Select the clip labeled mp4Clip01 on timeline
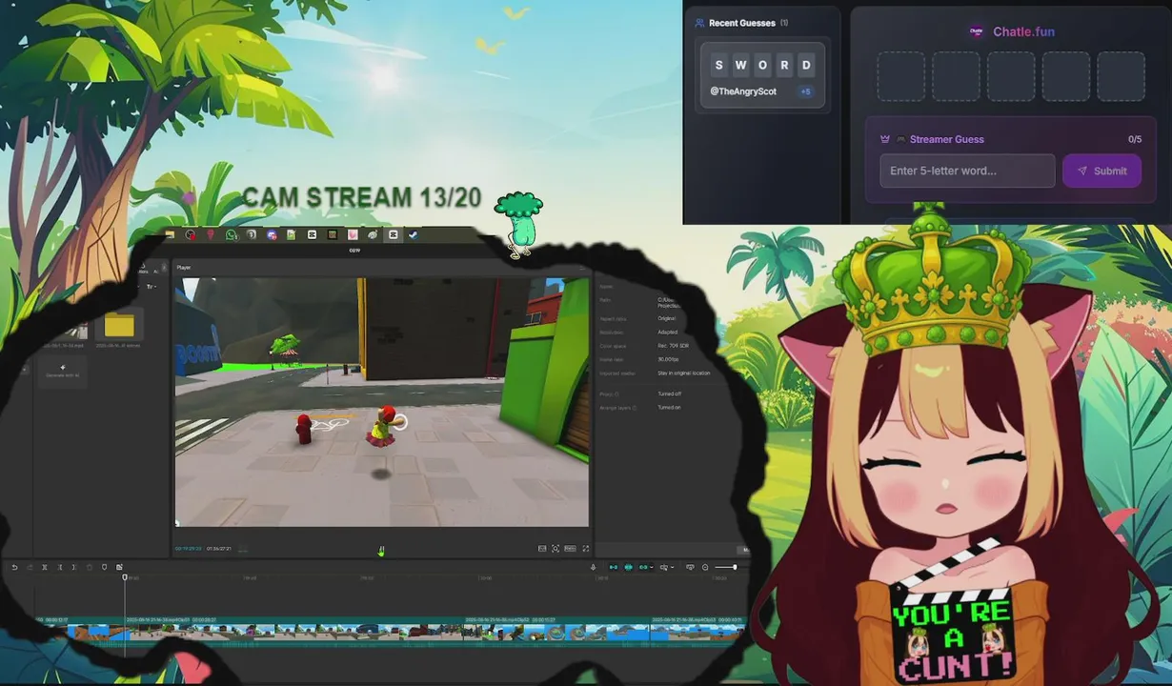1172x686 pixels. pyautogui.click(x=294, y=632)
